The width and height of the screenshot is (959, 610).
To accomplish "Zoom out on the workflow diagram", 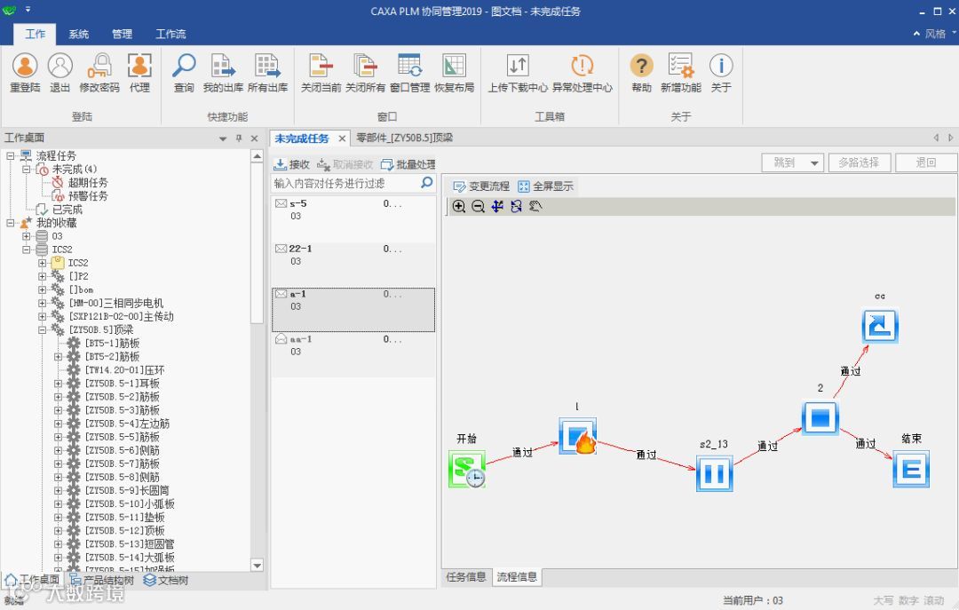I will (479, 206).
